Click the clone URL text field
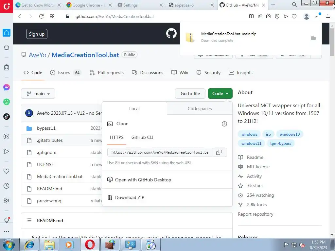The image size is (335, 251). 160,152
